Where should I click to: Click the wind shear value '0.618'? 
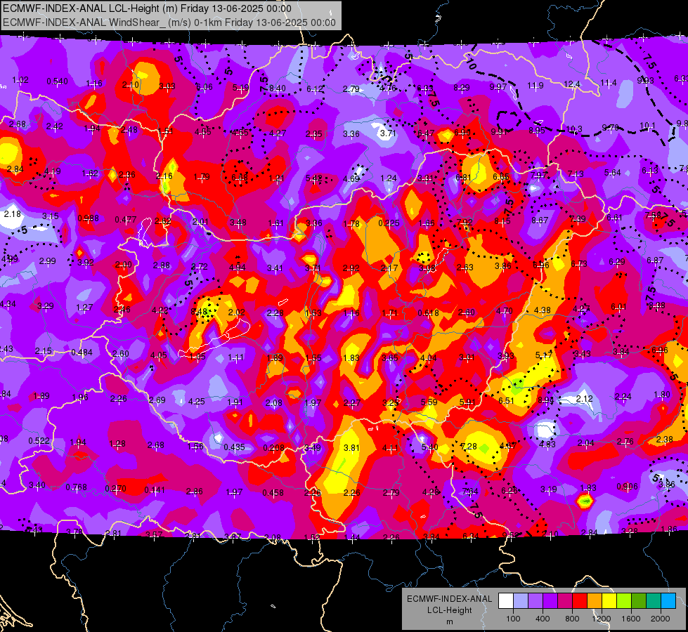(428, 312)
